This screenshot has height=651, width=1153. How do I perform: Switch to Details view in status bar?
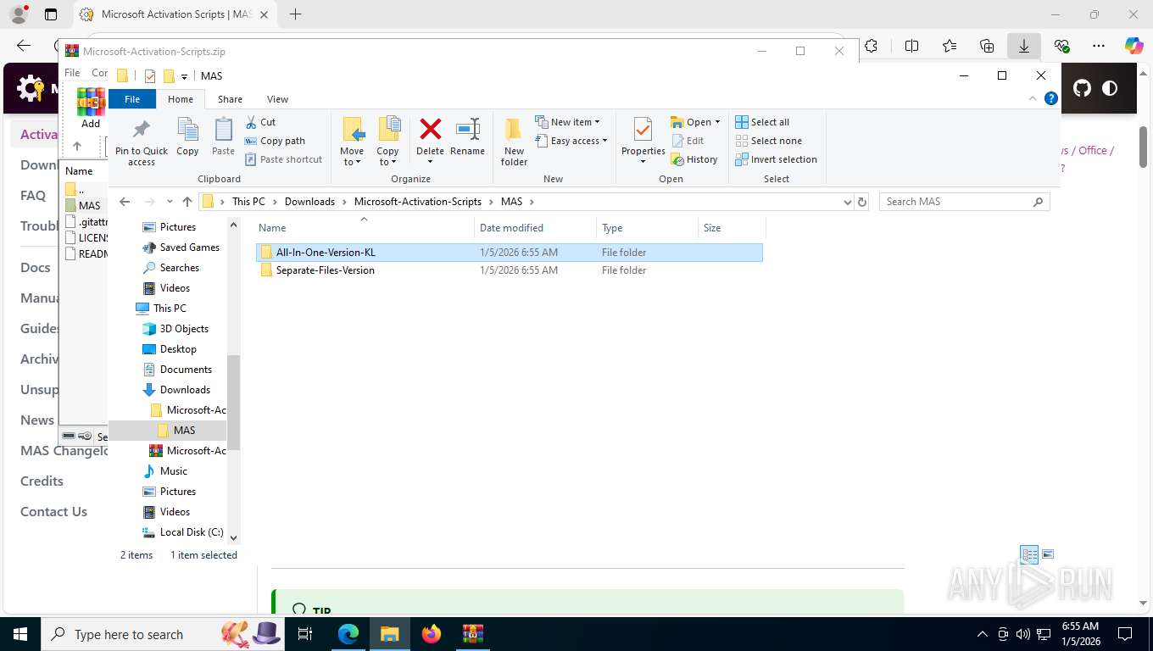pos(1029,554)
